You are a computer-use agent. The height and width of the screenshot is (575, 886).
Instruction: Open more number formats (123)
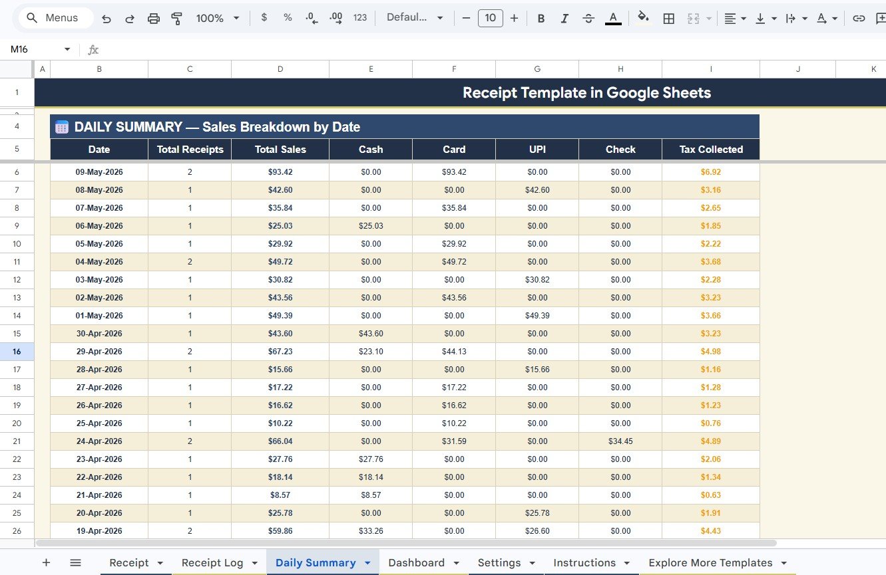360,18
